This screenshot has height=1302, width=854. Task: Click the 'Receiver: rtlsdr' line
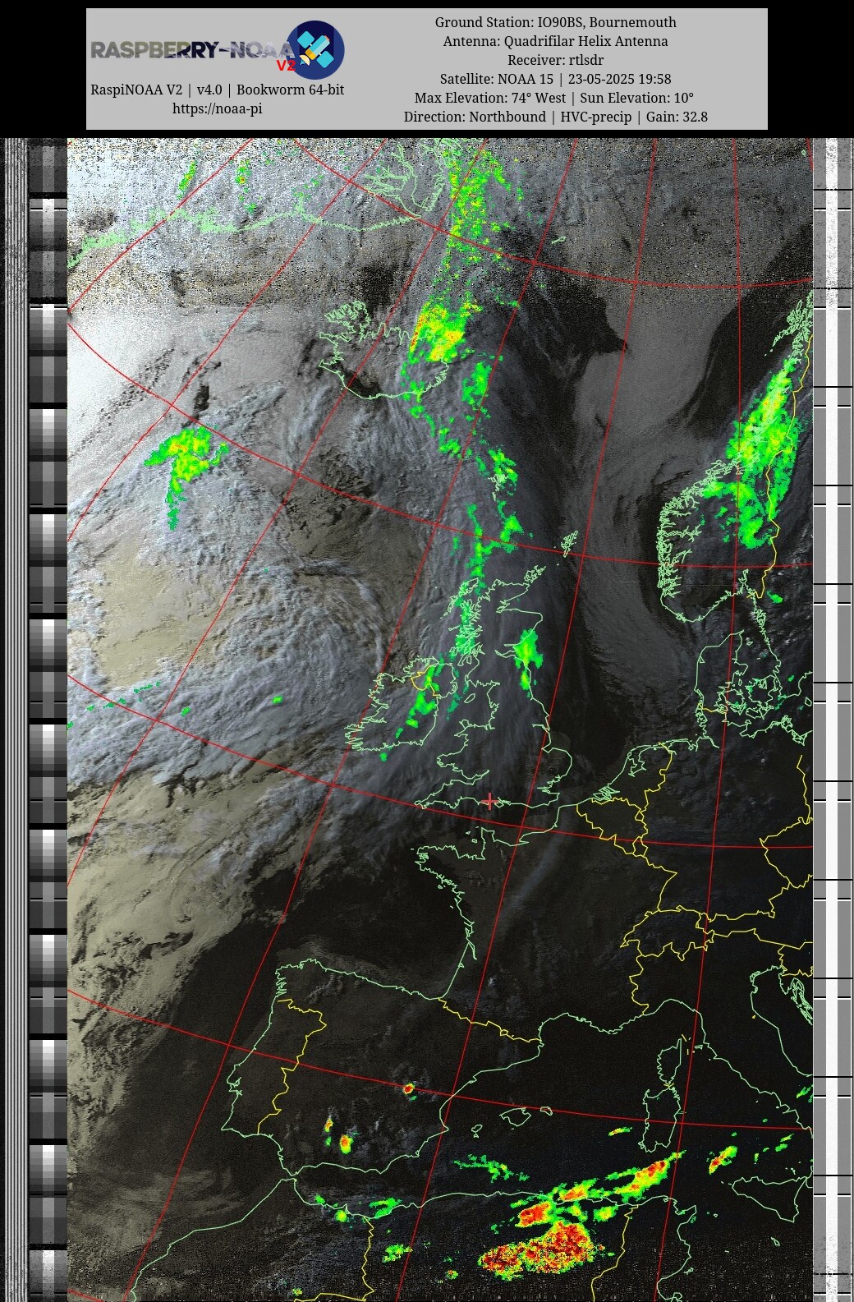(556, 60)
